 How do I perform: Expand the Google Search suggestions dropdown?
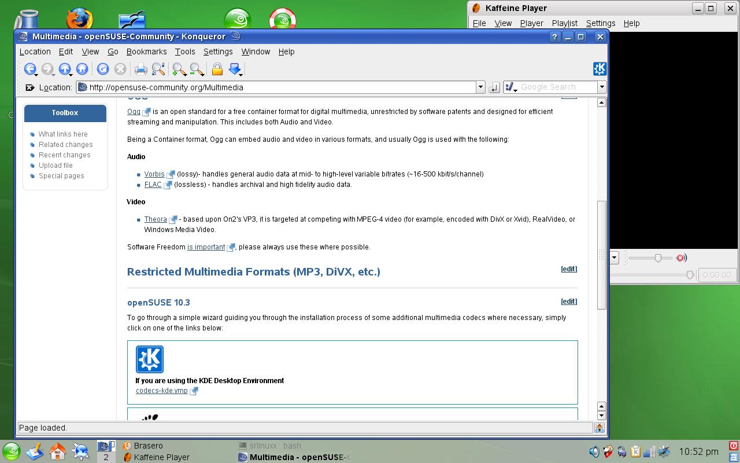601,87
